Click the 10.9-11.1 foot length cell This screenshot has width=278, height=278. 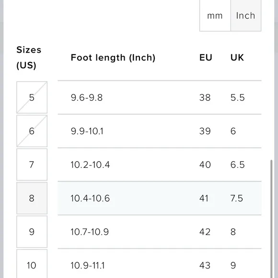pos(88,266)
